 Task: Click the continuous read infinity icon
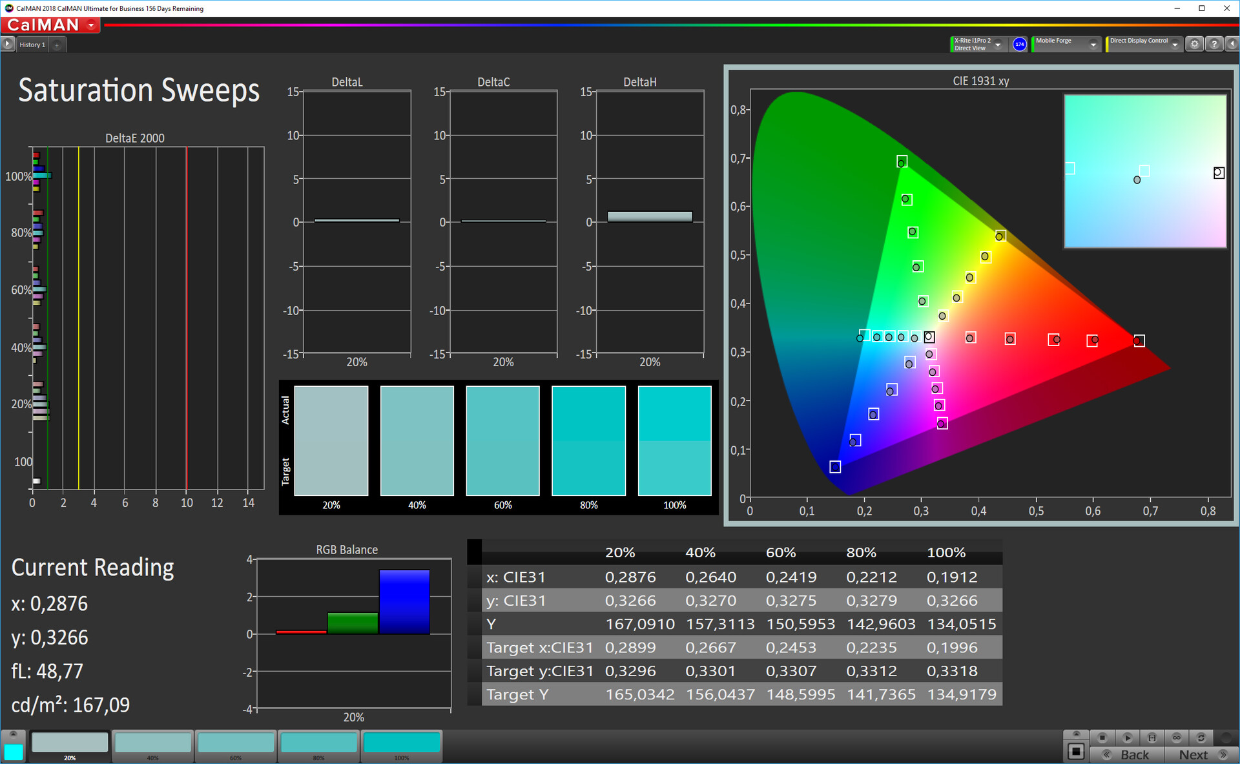click(x=1177, y=738)
